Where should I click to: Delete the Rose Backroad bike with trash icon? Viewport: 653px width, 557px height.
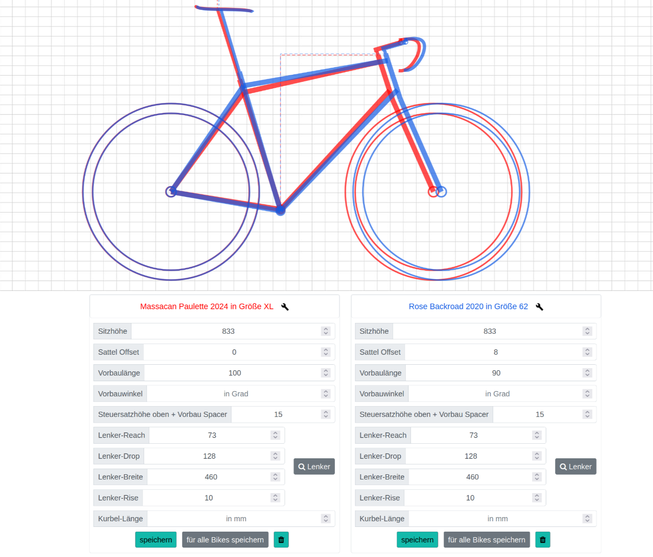click(x=543, y=540)
